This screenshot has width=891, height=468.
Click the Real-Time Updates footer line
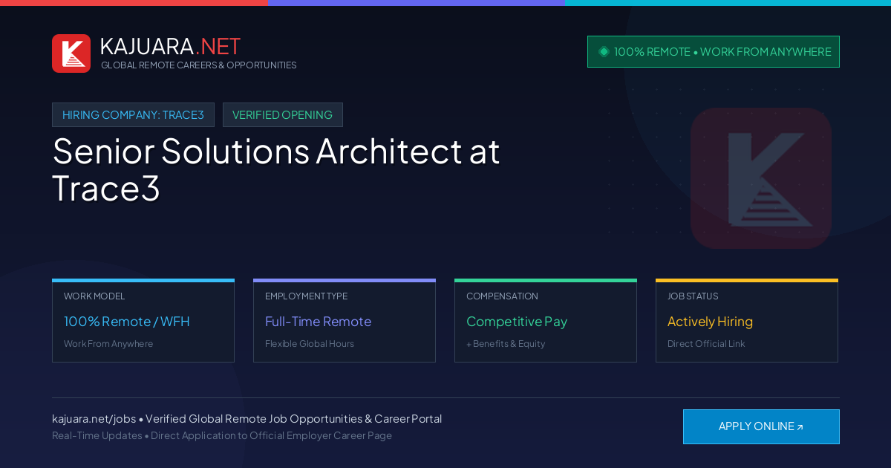point(222,435)
